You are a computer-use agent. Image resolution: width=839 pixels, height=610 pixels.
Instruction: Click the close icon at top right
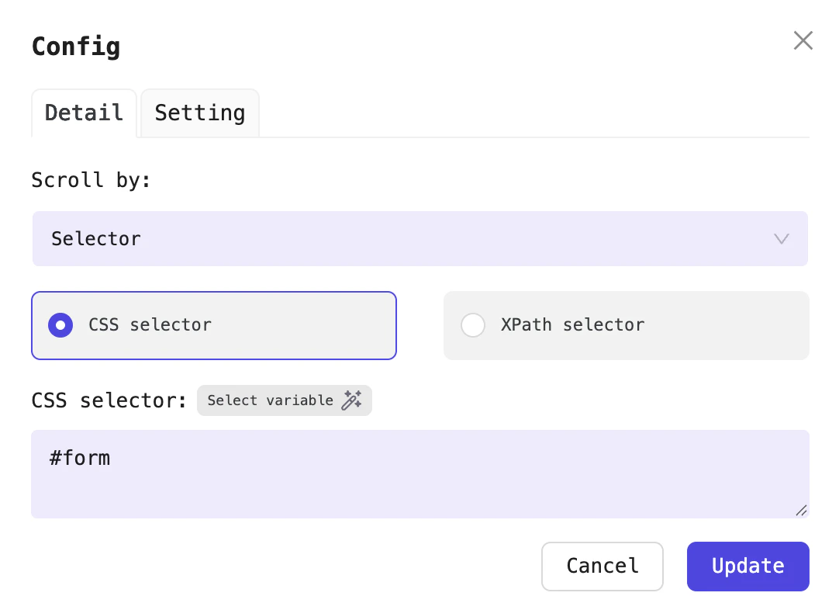(803, 40)
